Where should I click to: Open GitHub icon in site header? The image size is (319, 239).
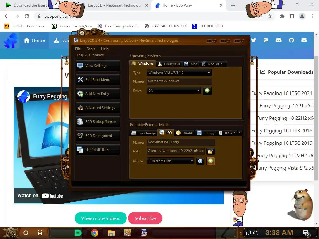click(291, 40)
